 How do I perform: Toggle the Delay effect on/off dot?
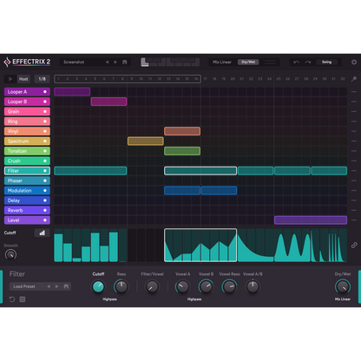(x=45, y=200)
